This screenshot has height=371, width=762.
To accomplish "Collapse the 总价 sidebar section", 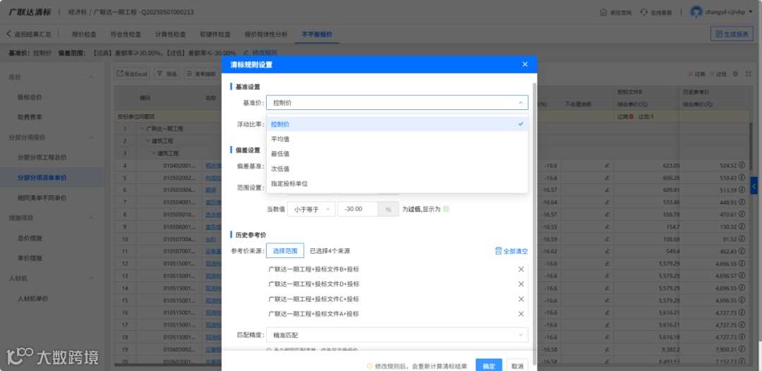I will pos(90,77).
